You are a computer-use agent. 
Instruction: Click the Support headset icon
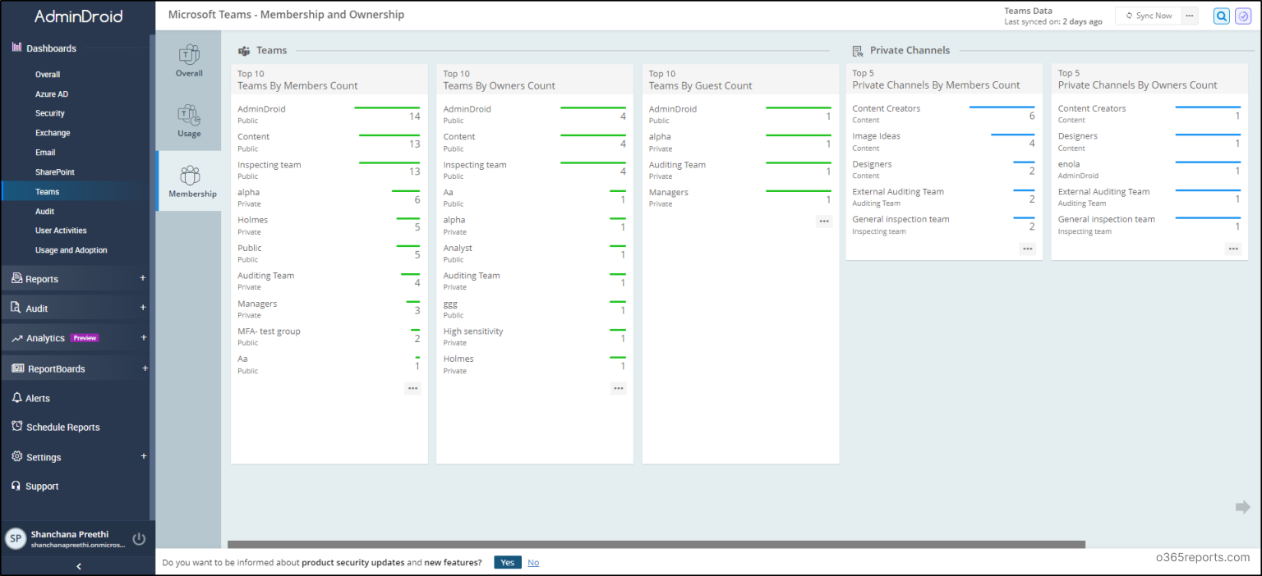coord(16,486)
